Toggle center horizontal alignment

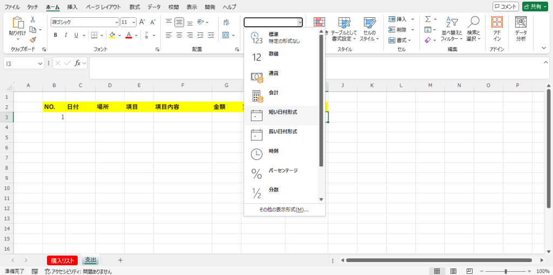[179, 35]
